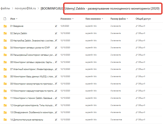The image size is (163, 129).
Task: Click sync status icon on 05 Расширенный мониторинг row
Action: 56,55
